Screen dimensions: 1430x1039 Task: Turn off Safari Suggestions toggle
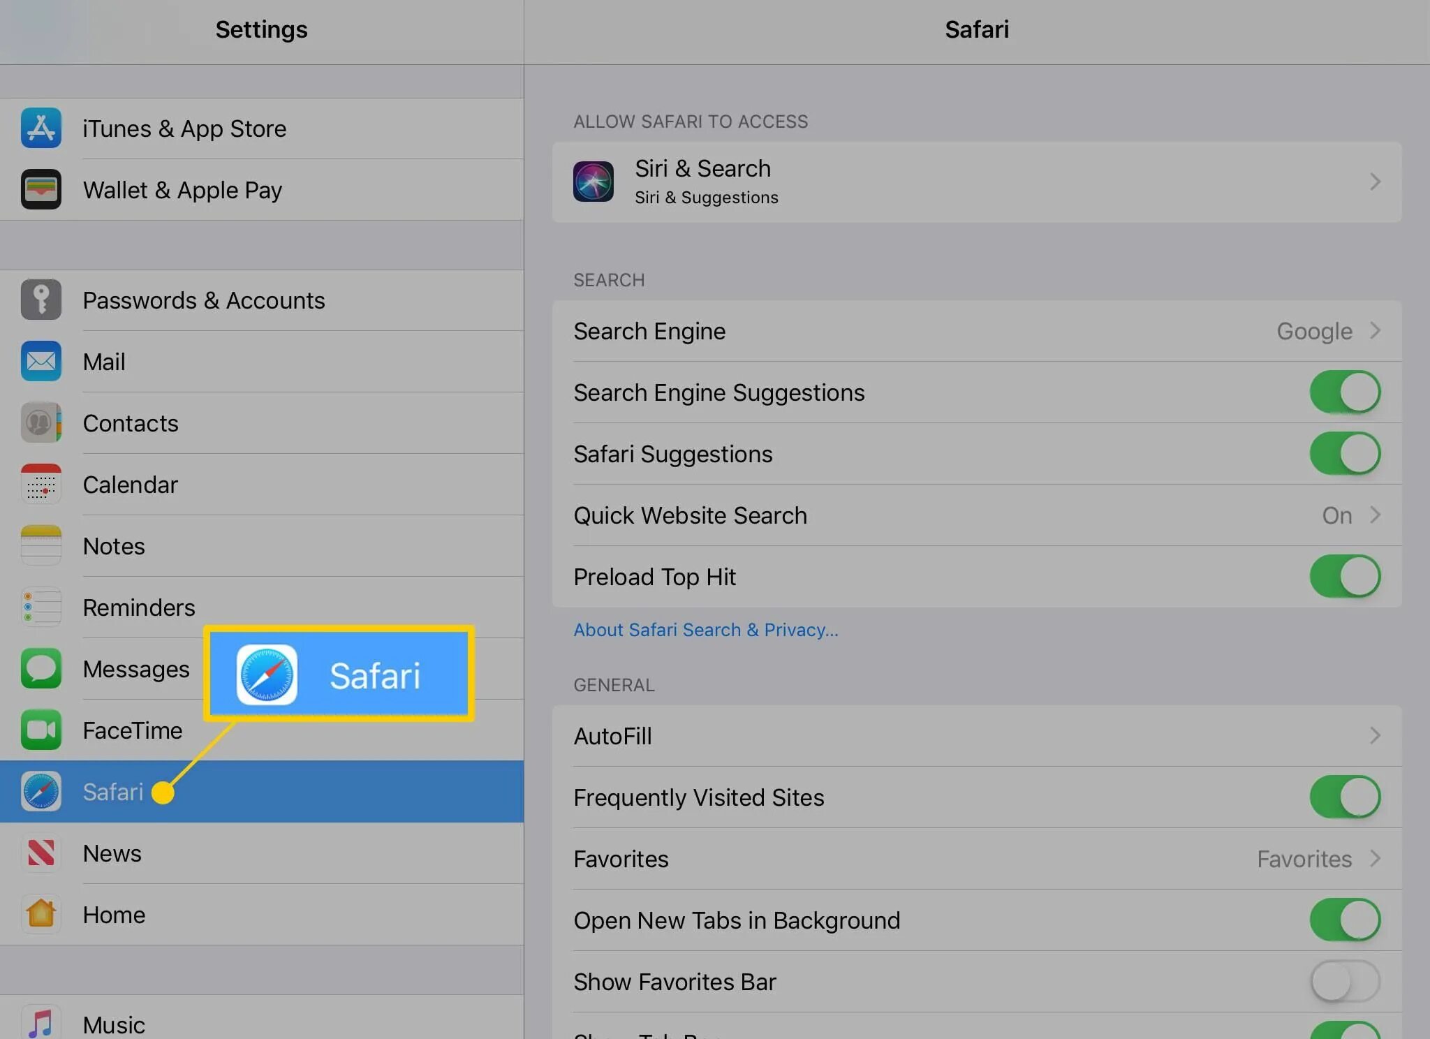1345,454
